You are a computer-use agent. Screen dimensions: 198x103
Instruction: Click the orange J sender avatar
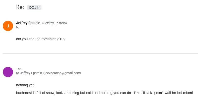pyautogui.click(x=8, y=26)
